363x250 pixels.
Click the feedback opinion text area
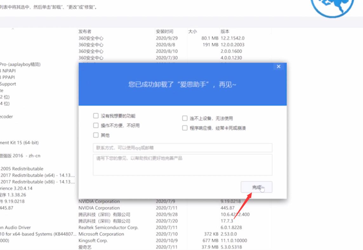point(182,165)
